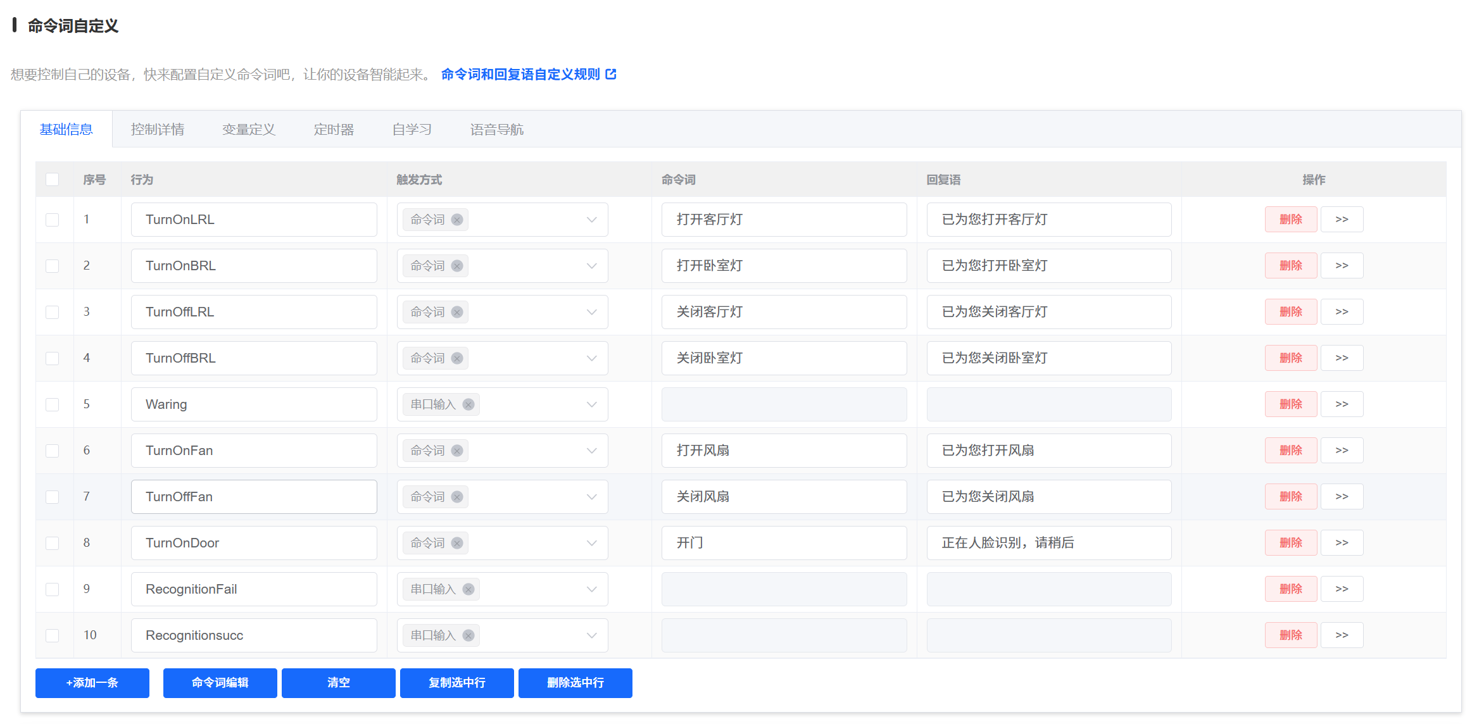The height and width of the screenshot is (724, 1484).
Task: Tick checkbox for row 2 TurnOnBRL
Action: [x=53, y=266]
